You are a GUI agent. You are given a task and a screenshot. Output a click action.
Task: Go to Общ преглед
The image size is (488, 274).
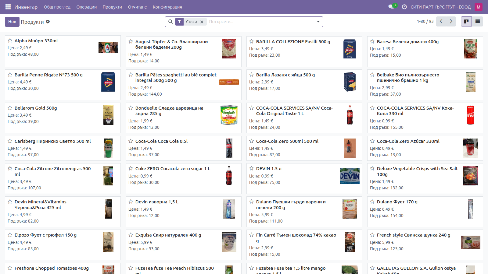(57, 7)
